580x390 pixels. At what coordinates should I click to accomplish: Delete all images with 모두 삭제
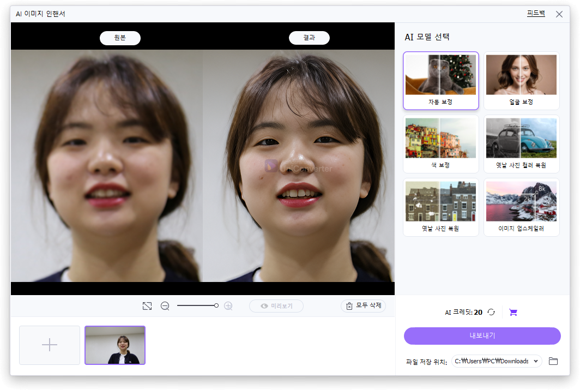click(x=363, y=305)
